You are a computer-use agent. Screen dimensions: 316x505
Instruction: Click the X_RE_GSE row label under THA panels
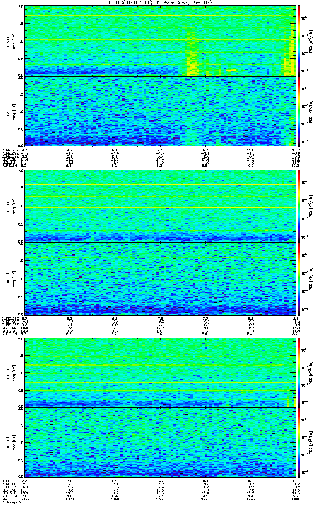point(10,150)
